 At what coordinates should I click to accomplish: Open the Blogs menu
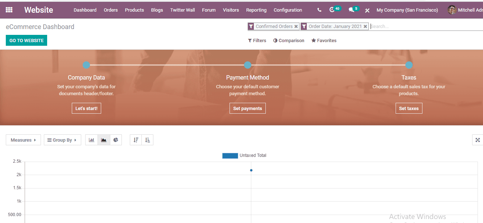coord(157,10)
